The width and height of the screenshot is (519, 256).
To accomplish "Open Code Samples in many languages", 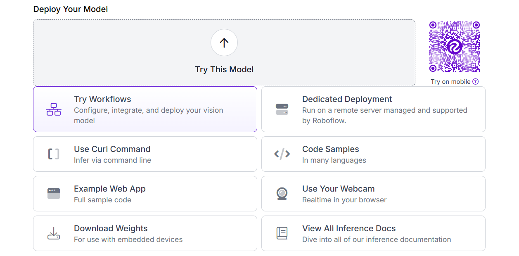I will [330, 149].
